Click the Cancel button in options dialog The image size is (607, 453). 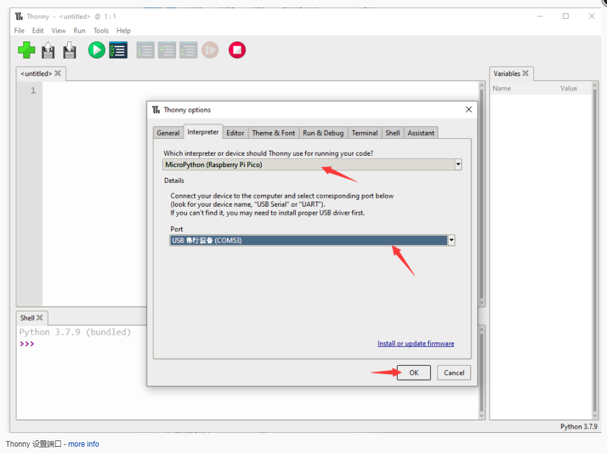(x=454, y=373)
